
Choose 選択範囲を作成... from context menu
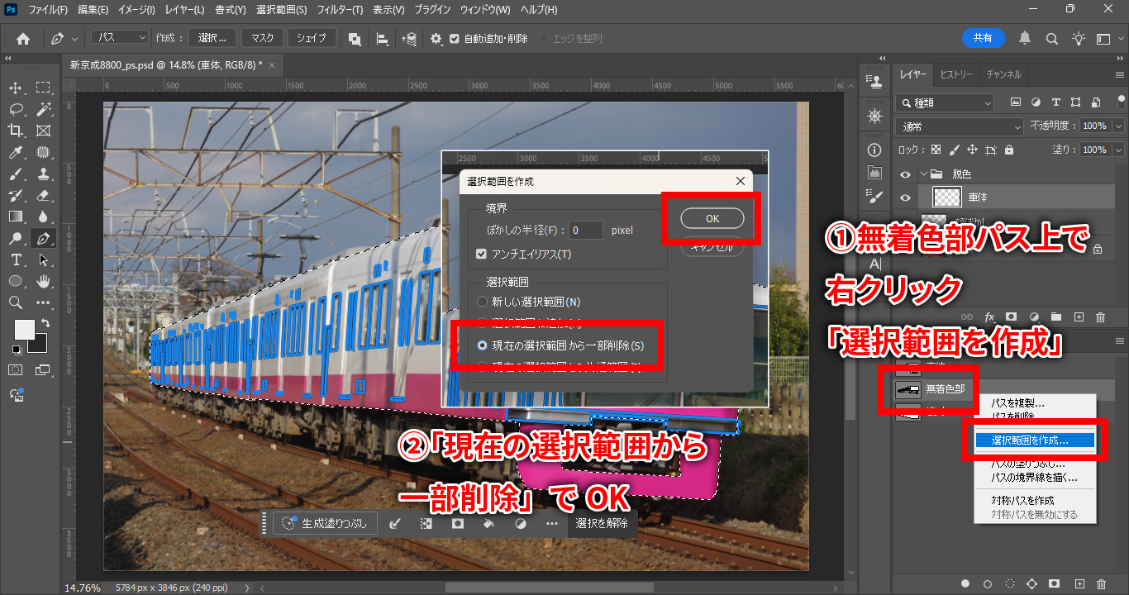[x=1030, y=441]
